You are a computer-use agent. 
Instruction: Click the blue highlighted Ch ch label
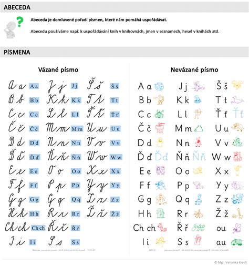point(38,228)
